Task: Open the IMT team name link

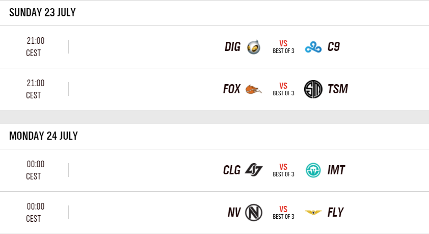Action: click(x=336, y=170)
